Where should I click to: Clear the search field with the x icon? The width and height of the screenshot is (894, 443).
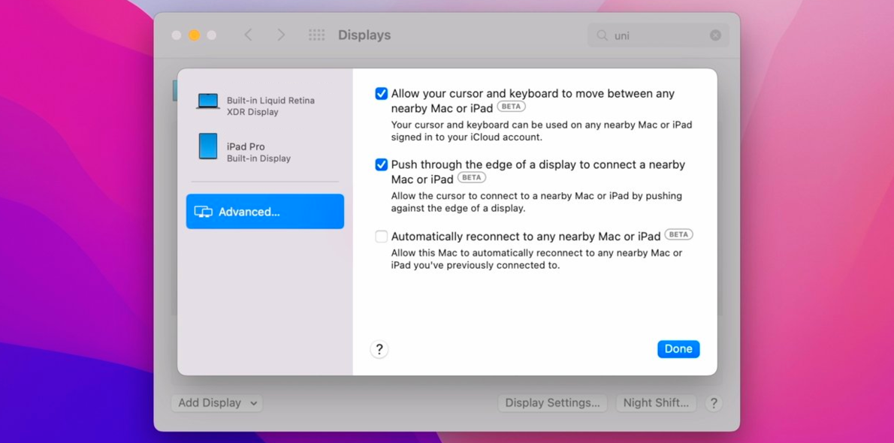715,35
